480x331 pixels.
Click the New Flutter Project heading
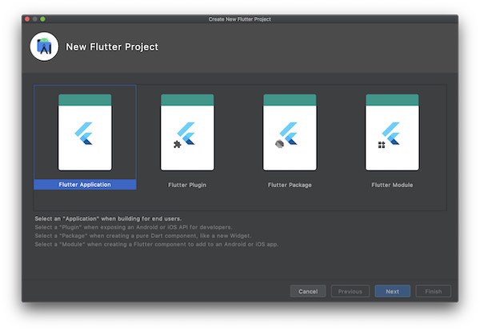(112, 47)
